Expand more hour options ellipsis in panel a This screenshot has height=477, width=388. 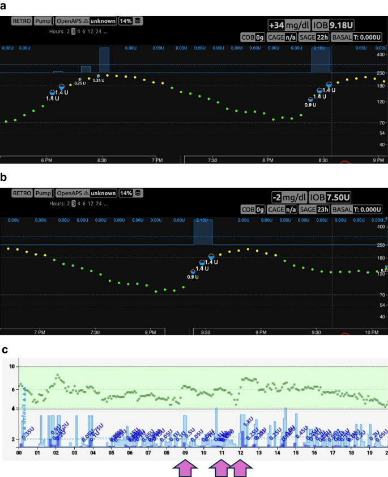tap(105, 32)
